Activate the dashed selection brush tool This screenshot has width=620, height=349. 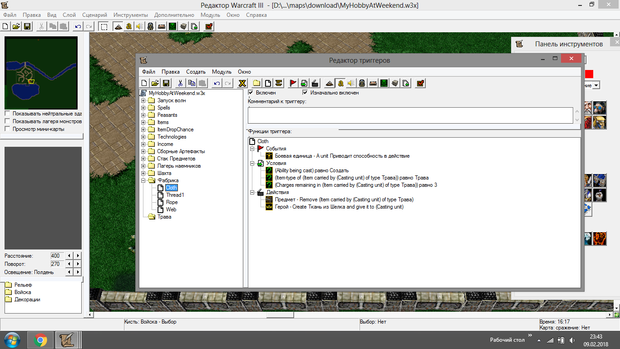coord(104,26)
